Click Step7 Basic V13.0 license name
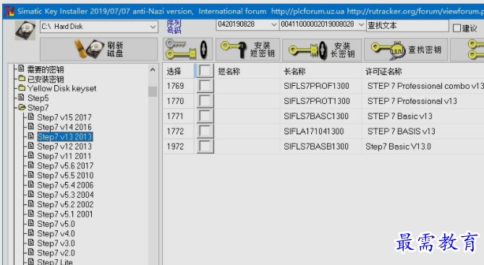The image size is (484, 265). (x=398, y=147)
